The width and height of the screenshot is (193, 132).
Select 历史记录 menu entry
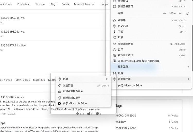(x=151, y=26)
